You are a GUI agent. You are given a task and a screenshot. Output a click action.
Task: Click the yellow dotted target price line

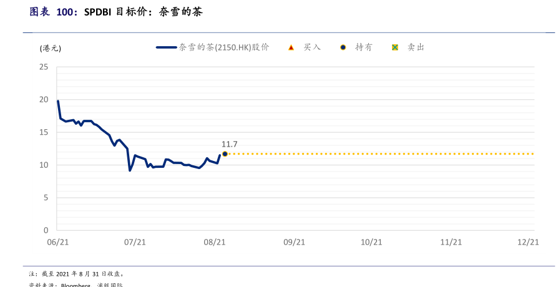374,153
